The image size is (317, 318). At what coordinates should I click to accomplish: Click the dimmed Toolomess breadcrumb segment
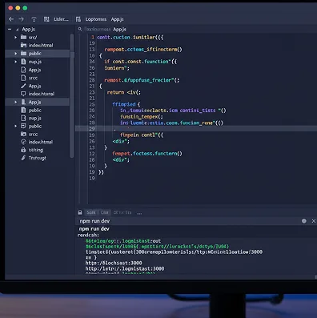tap(98, 29)
